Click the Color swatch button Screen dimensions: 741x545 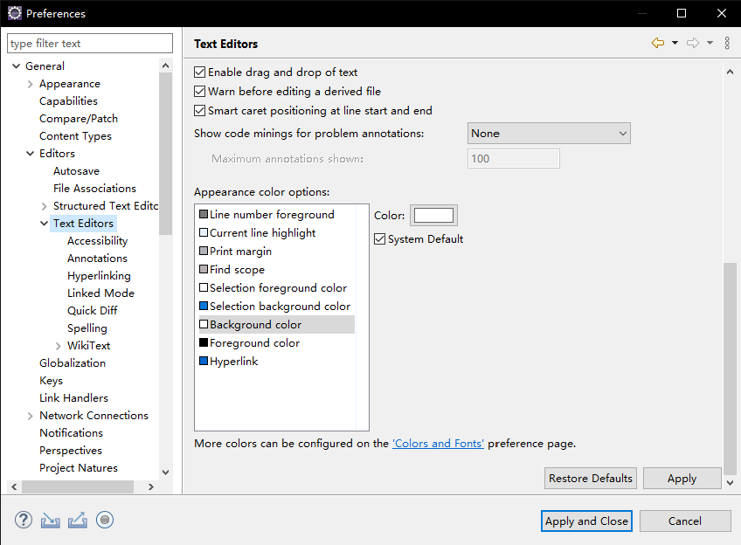[x=433, y=216]
